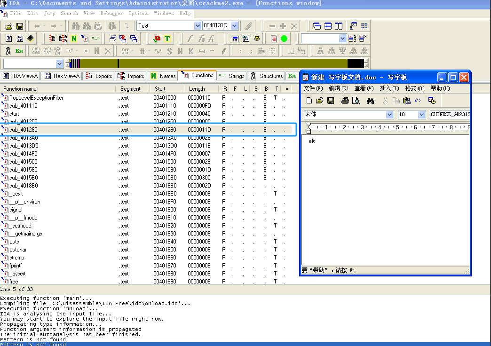Switch to the Strings tab

point(231,76)
